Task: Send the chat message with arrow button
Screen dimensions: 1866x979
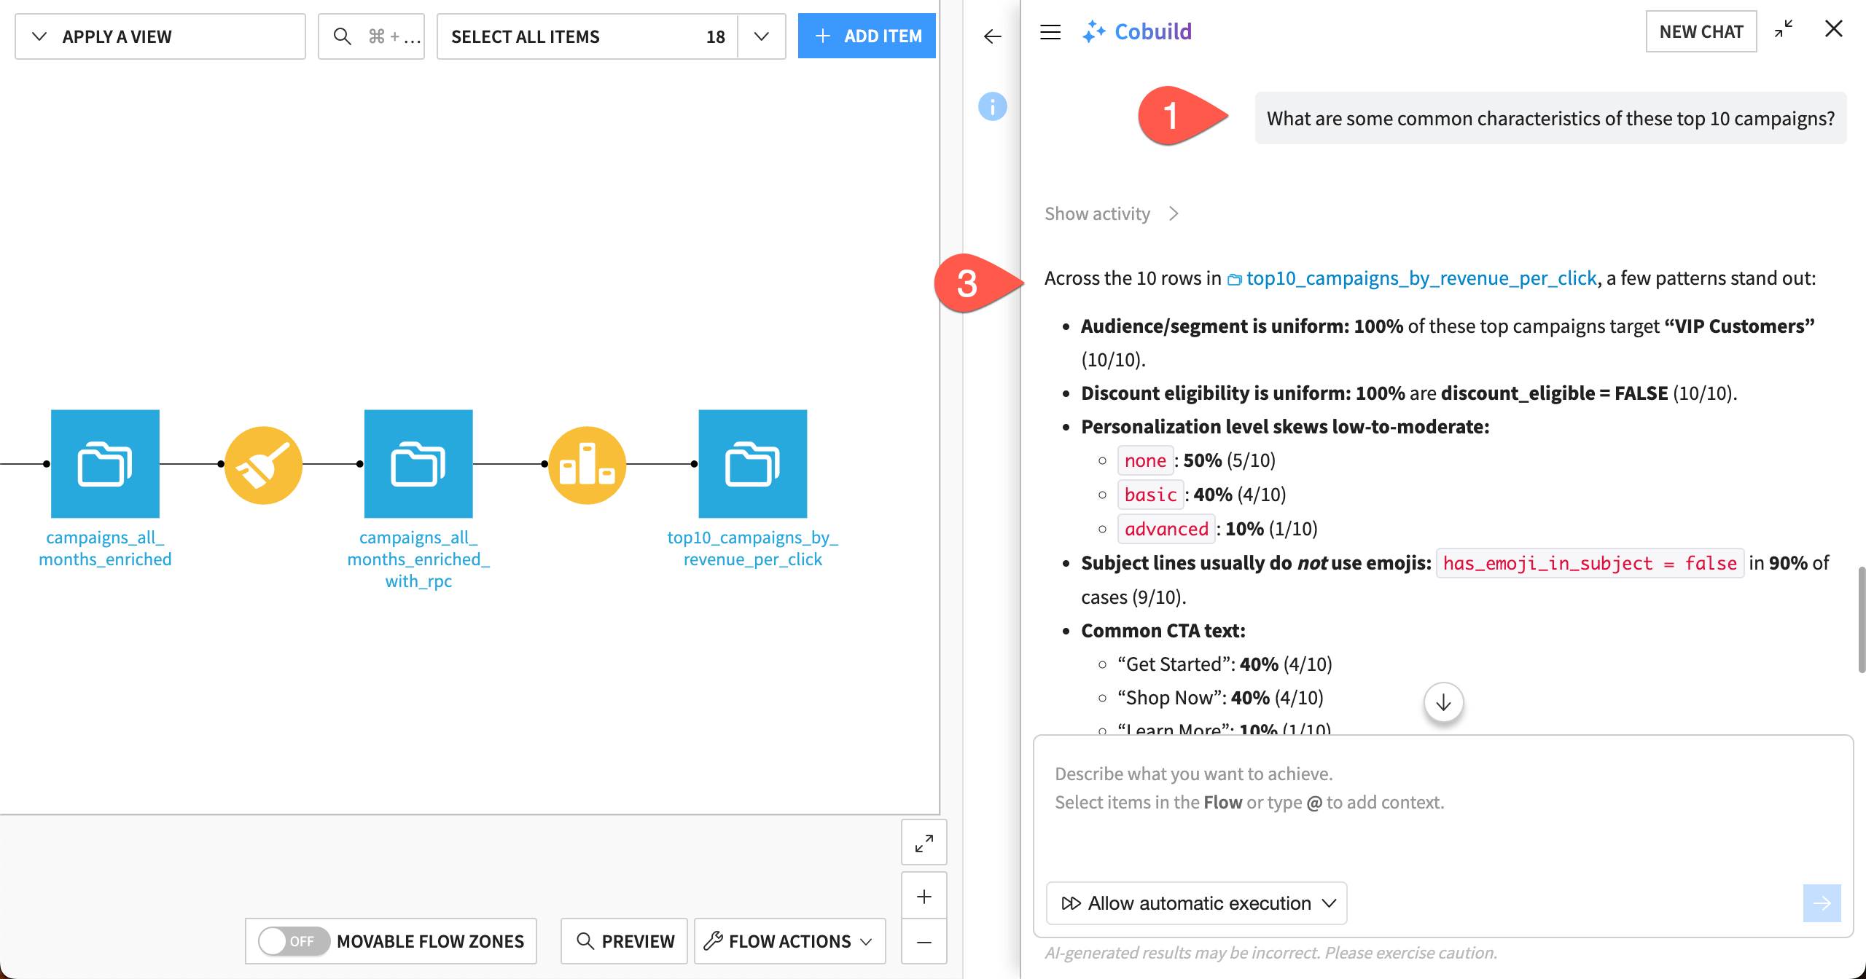Action: 1822,903
